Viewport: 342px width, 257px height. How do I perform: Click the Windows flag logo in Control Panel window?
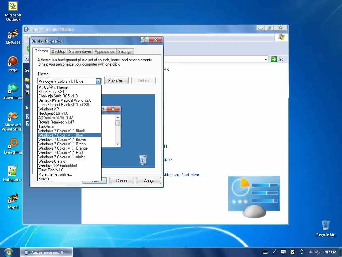pos(281,37)
